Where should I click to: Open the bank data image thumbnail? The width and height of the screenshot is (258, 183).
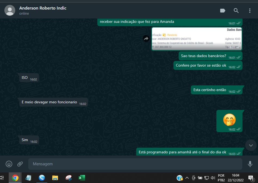point(197,39)
